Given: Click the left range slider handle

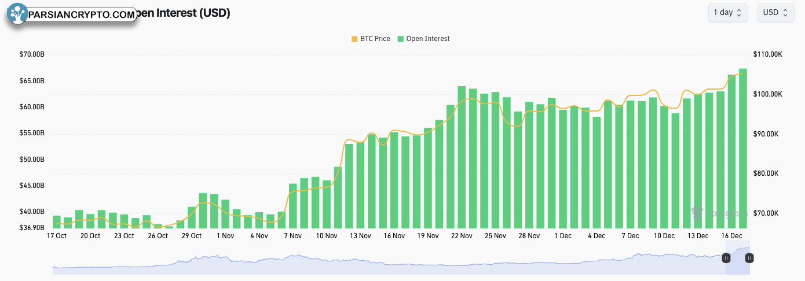Looking at the screenshot, I should [x=726, y=258].
